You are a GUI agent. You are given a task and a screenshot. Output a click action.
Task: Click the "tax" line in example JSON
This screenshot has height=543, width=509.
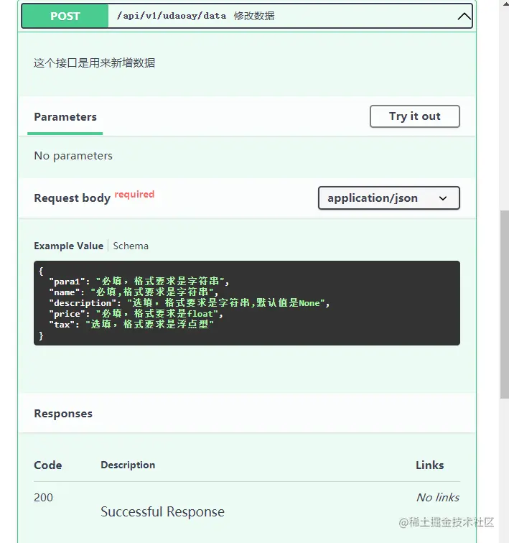tap(131, 325)
